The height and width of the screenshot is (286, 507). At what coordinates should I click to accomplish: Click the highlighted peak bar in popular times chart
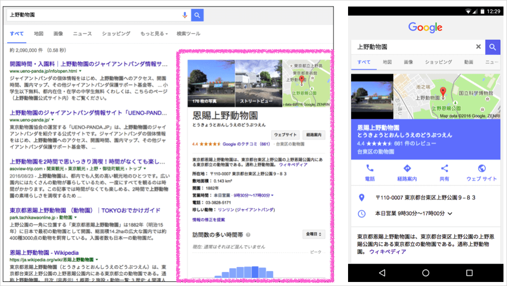click(255, 272)
